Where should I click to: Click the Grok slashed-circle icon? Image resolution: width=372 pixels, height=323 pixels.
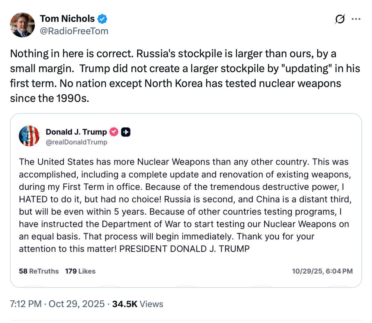click(x=340, y=19)
